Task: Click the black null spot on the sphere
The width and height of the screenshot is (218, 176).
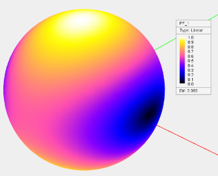Action: (149, 113)
